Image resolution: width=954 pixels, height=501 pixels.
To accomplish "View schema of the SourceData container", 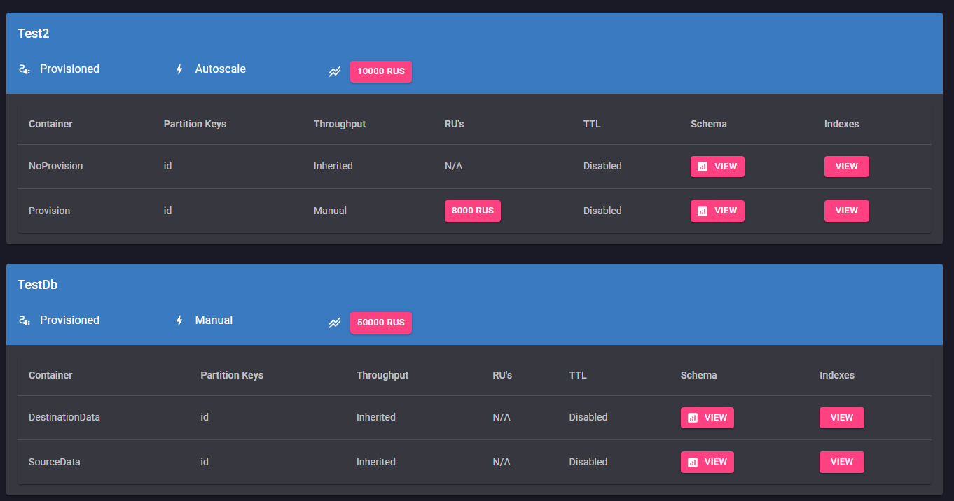I will coord(707,462).
